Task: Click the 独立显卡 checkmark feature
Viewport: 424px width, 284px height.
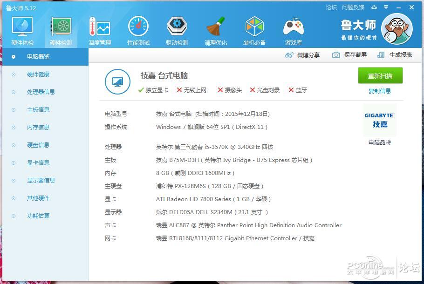Action: [153, 90]
